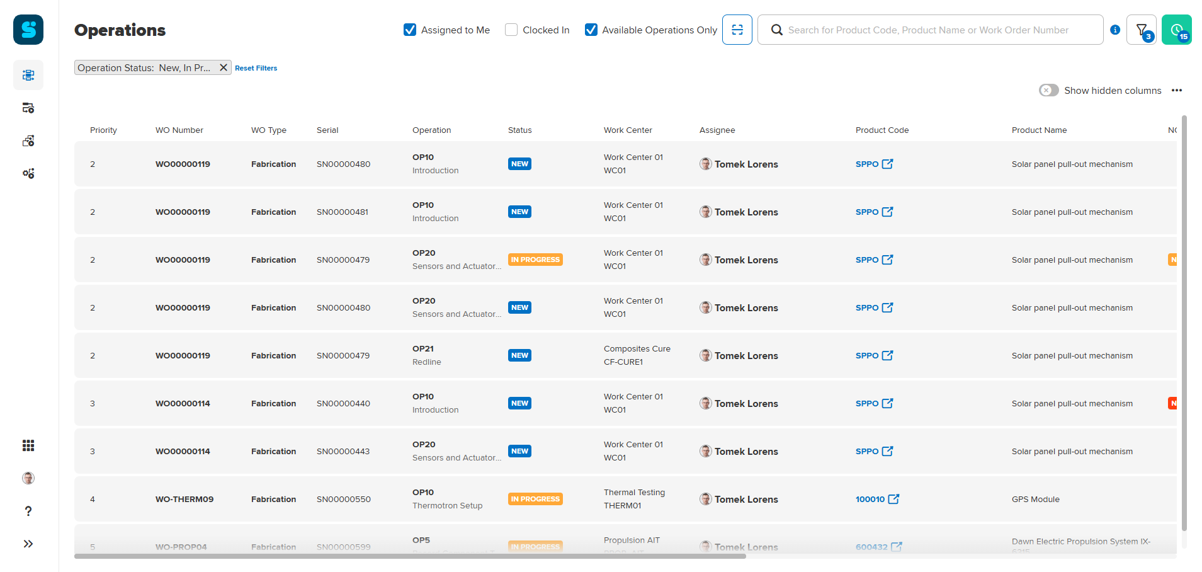Enable the Clocked In checkbox
1202x572 pixels.
pyautogui.click(x=511, y=30)
